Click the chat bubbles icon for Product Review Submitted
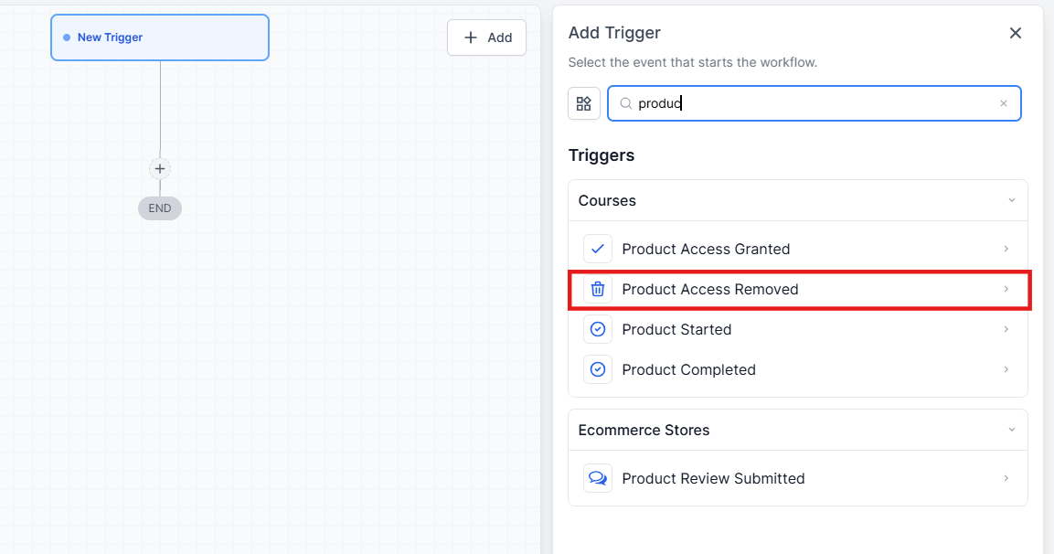The image size is (1054, 554). [598, 478]
